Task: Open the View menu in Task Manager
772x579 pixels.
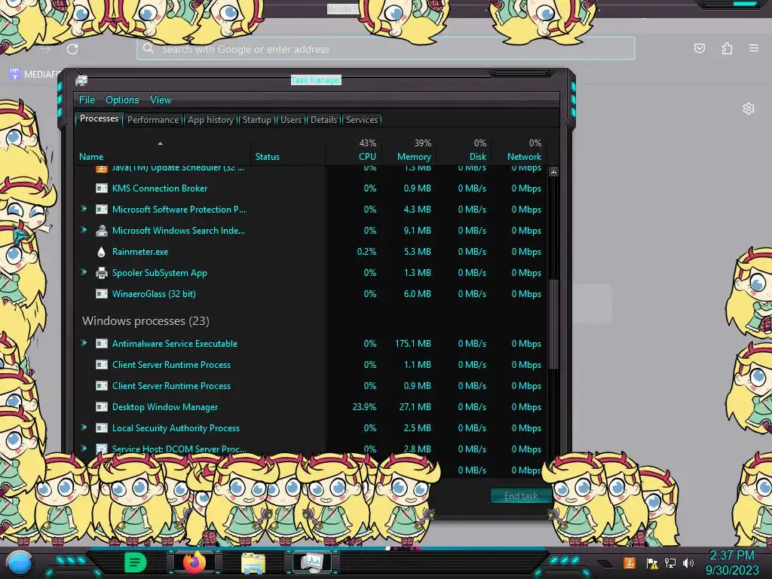Action: point(161,100)
